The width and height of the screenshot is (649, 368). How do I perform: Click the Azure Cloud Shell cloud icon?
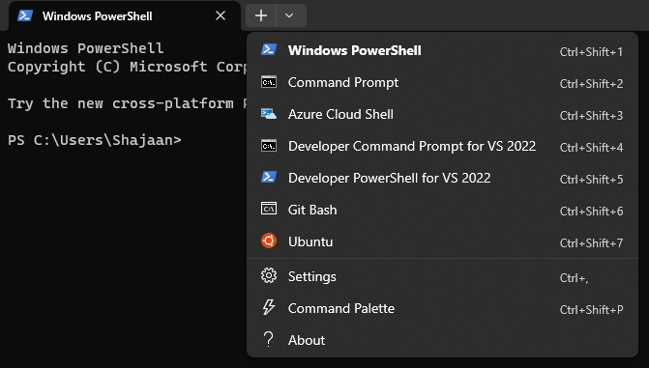[269, 114]
